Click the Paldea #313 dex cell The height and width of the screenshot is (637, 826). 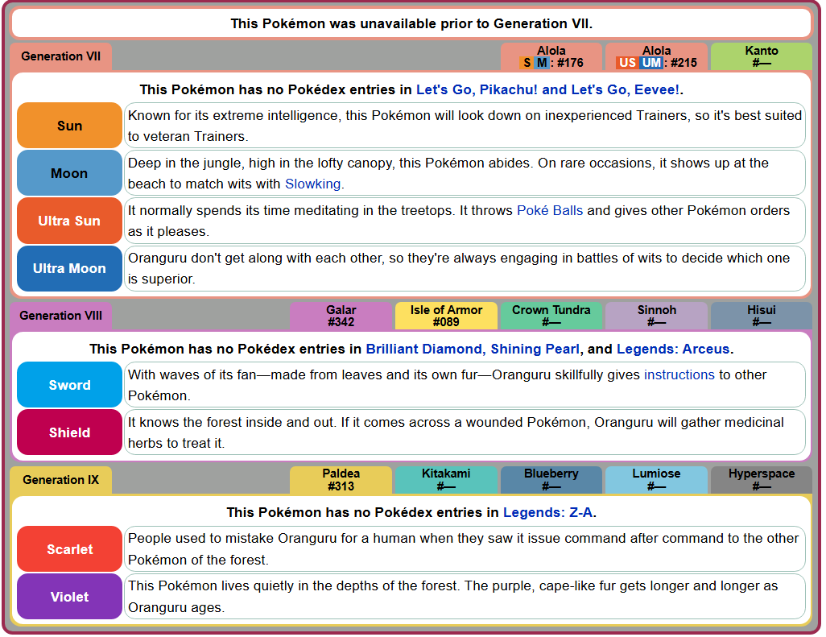(x=341, y=480)
